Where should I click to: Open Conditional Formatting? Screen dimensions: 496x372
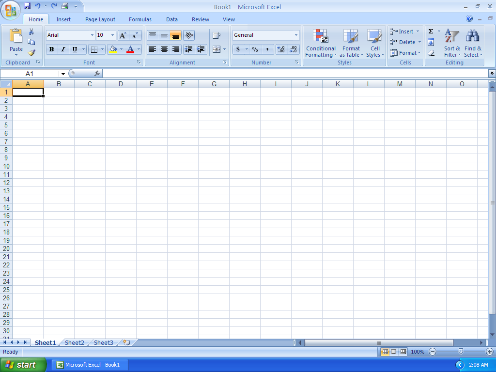tap(320, 43)
